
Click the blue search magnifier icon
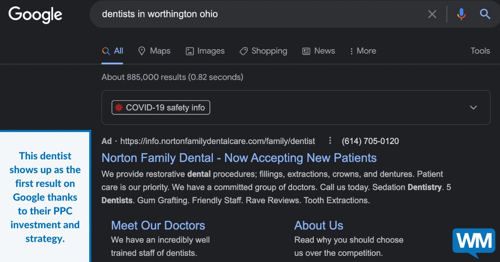click(485, 14)
